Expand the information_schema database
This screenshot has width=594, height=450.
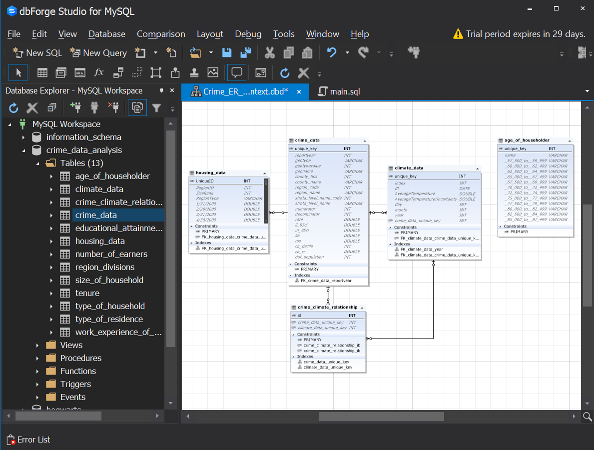[23, 137]
